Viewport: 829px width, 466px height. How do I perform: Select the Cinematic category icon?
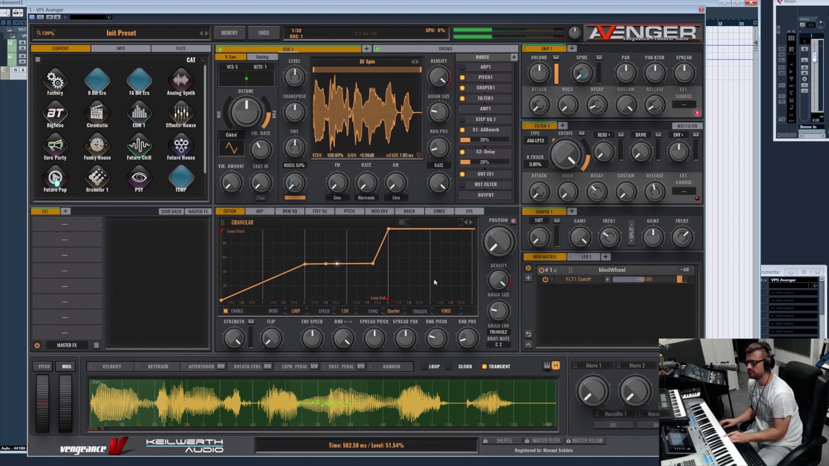point(97,113)
